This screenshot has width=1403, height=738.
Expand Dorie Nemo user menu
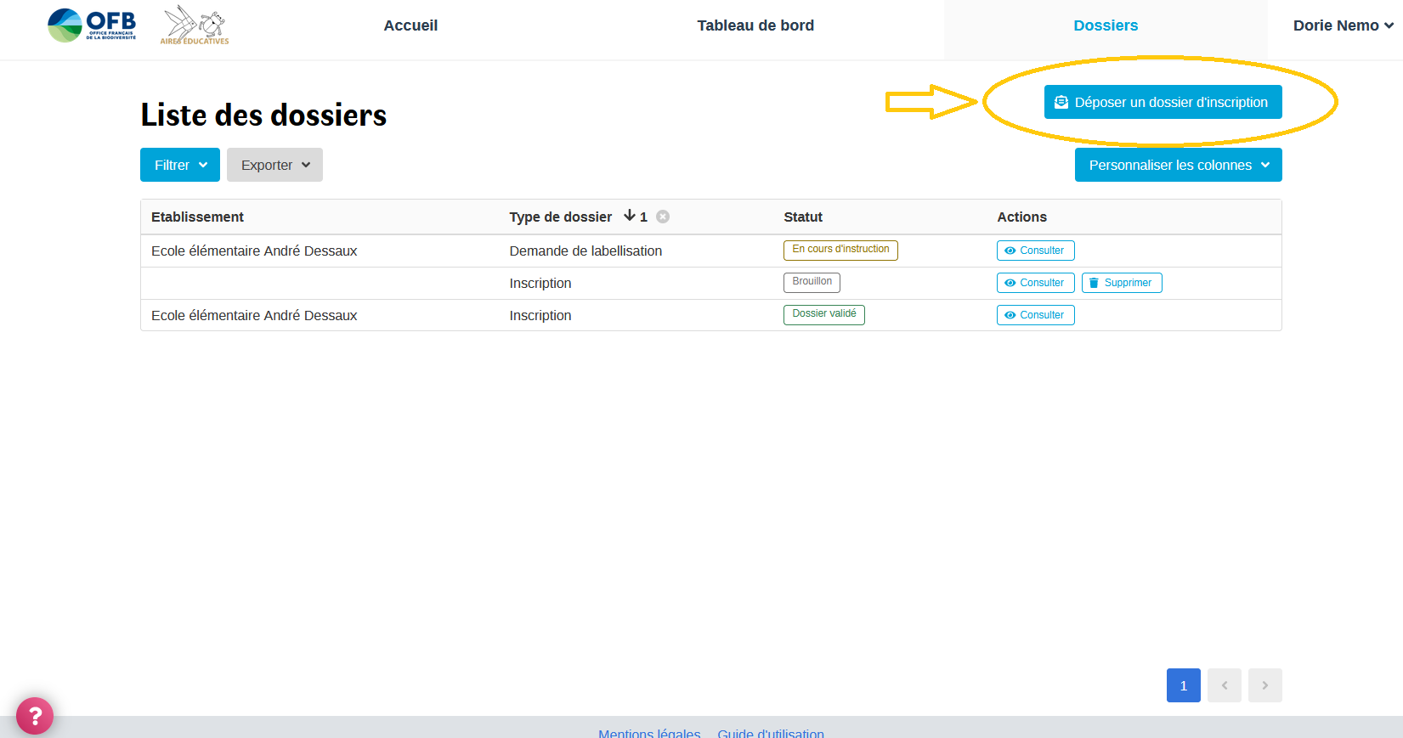1343,25
